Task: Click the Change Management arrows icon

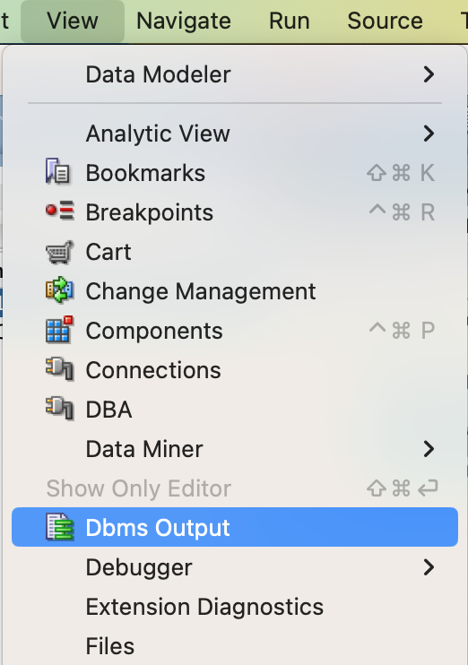Action: point(59,290)
